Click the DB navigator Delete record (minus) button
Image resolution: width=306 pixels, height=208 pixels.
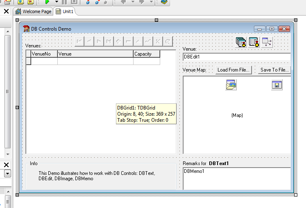pos(129,41)
